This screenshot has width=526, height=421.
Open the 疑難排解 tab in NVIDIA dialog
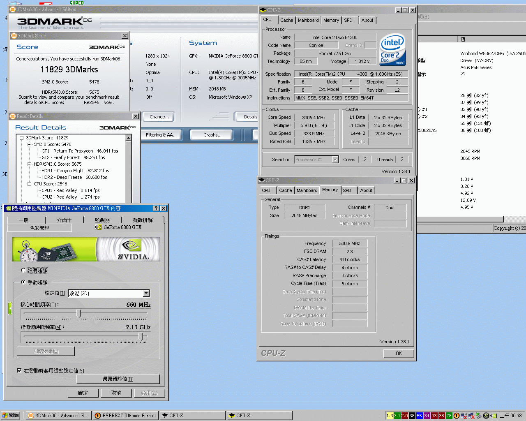(x=143, y=220)
